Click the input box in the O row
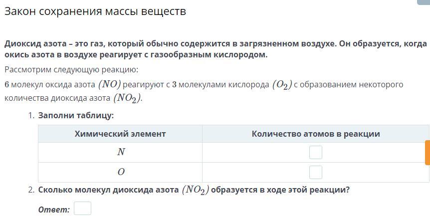430x216 pixels. 316,172
